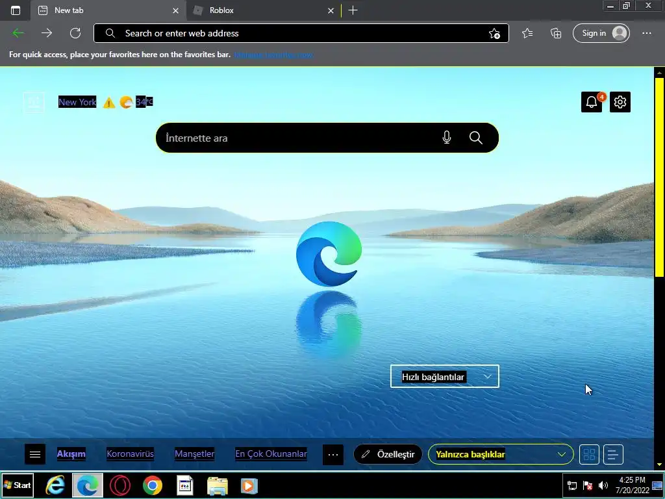Switch to the Roblox tab

263,10
